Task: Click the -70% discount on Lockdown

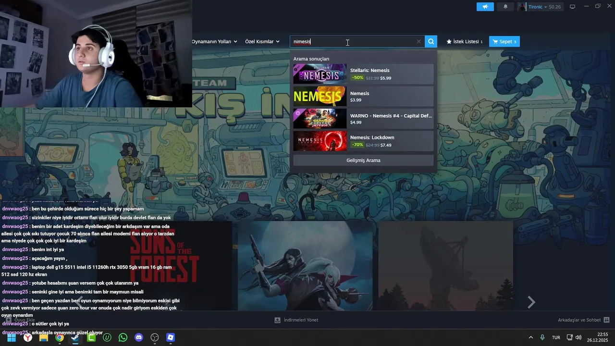Action: (x=357, y=145)
